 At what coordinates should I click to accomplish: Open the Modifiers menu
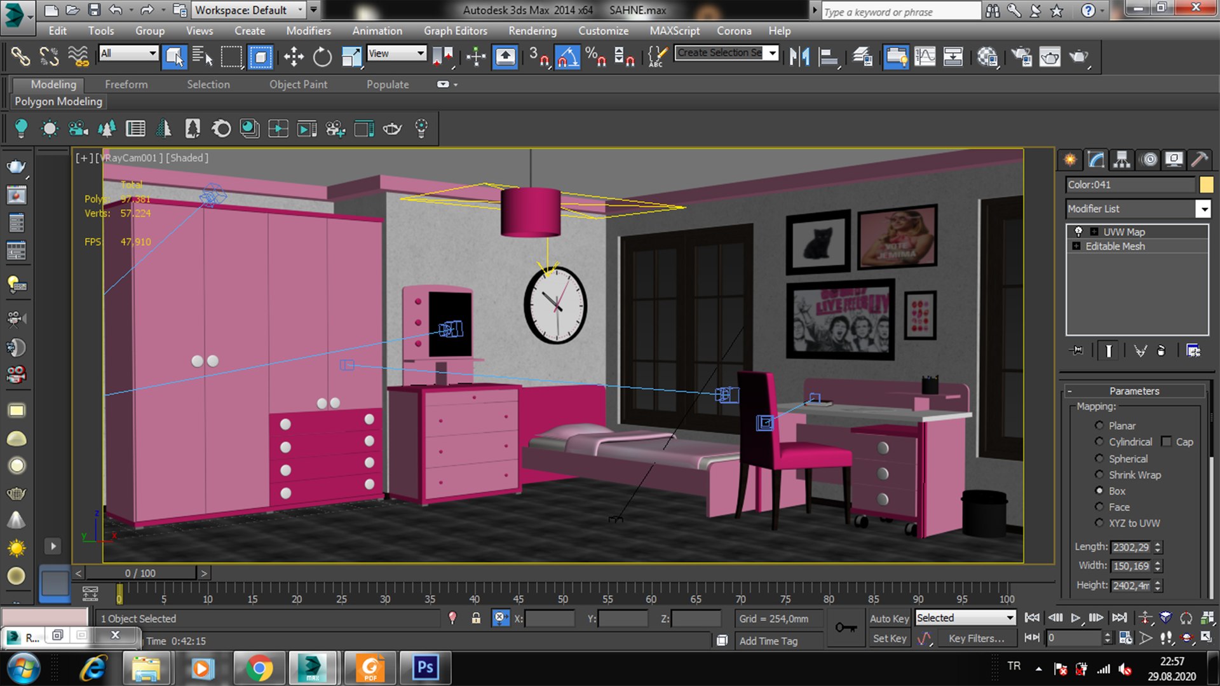click(308, 31)
